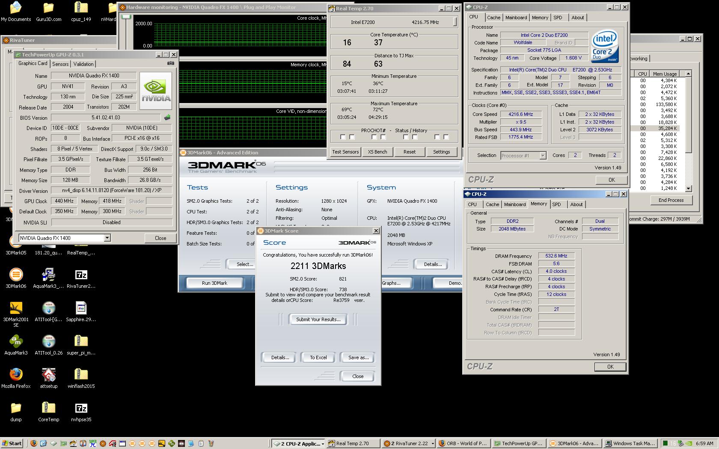Take GPU-Z screenshot with camera icon
The image size is (719, 449).
171,63
